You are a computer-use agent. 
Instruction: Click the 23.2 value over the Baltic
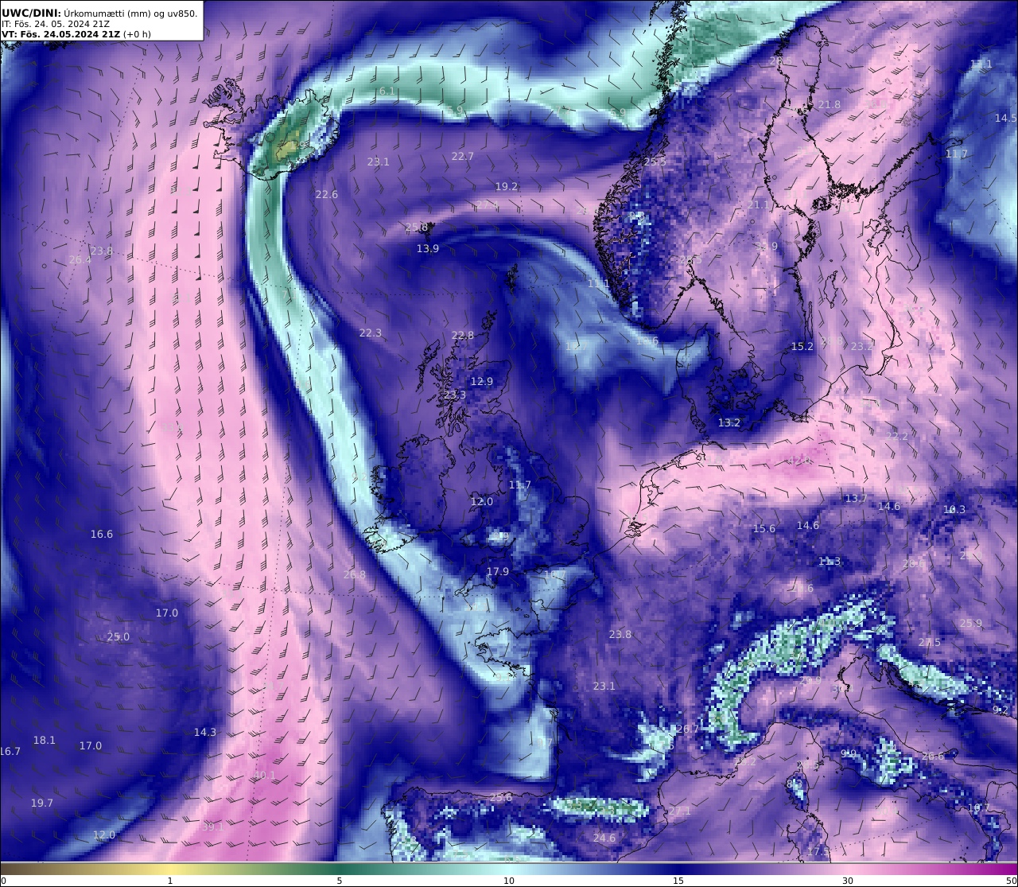pos(861,347)
